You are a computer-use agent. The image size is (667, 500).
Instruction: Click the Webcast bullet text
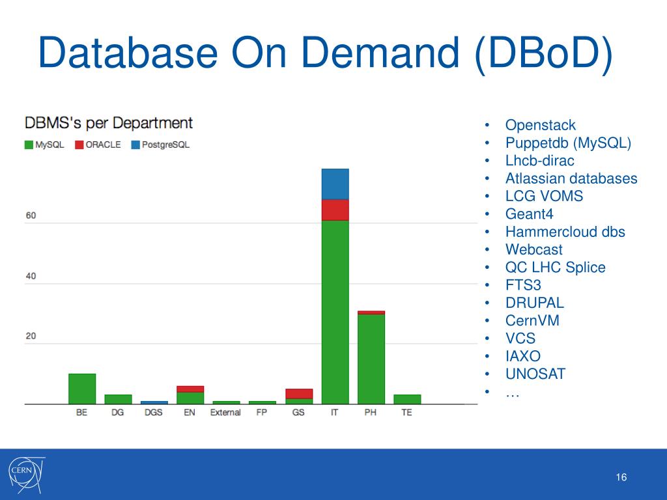coord(534,249)
